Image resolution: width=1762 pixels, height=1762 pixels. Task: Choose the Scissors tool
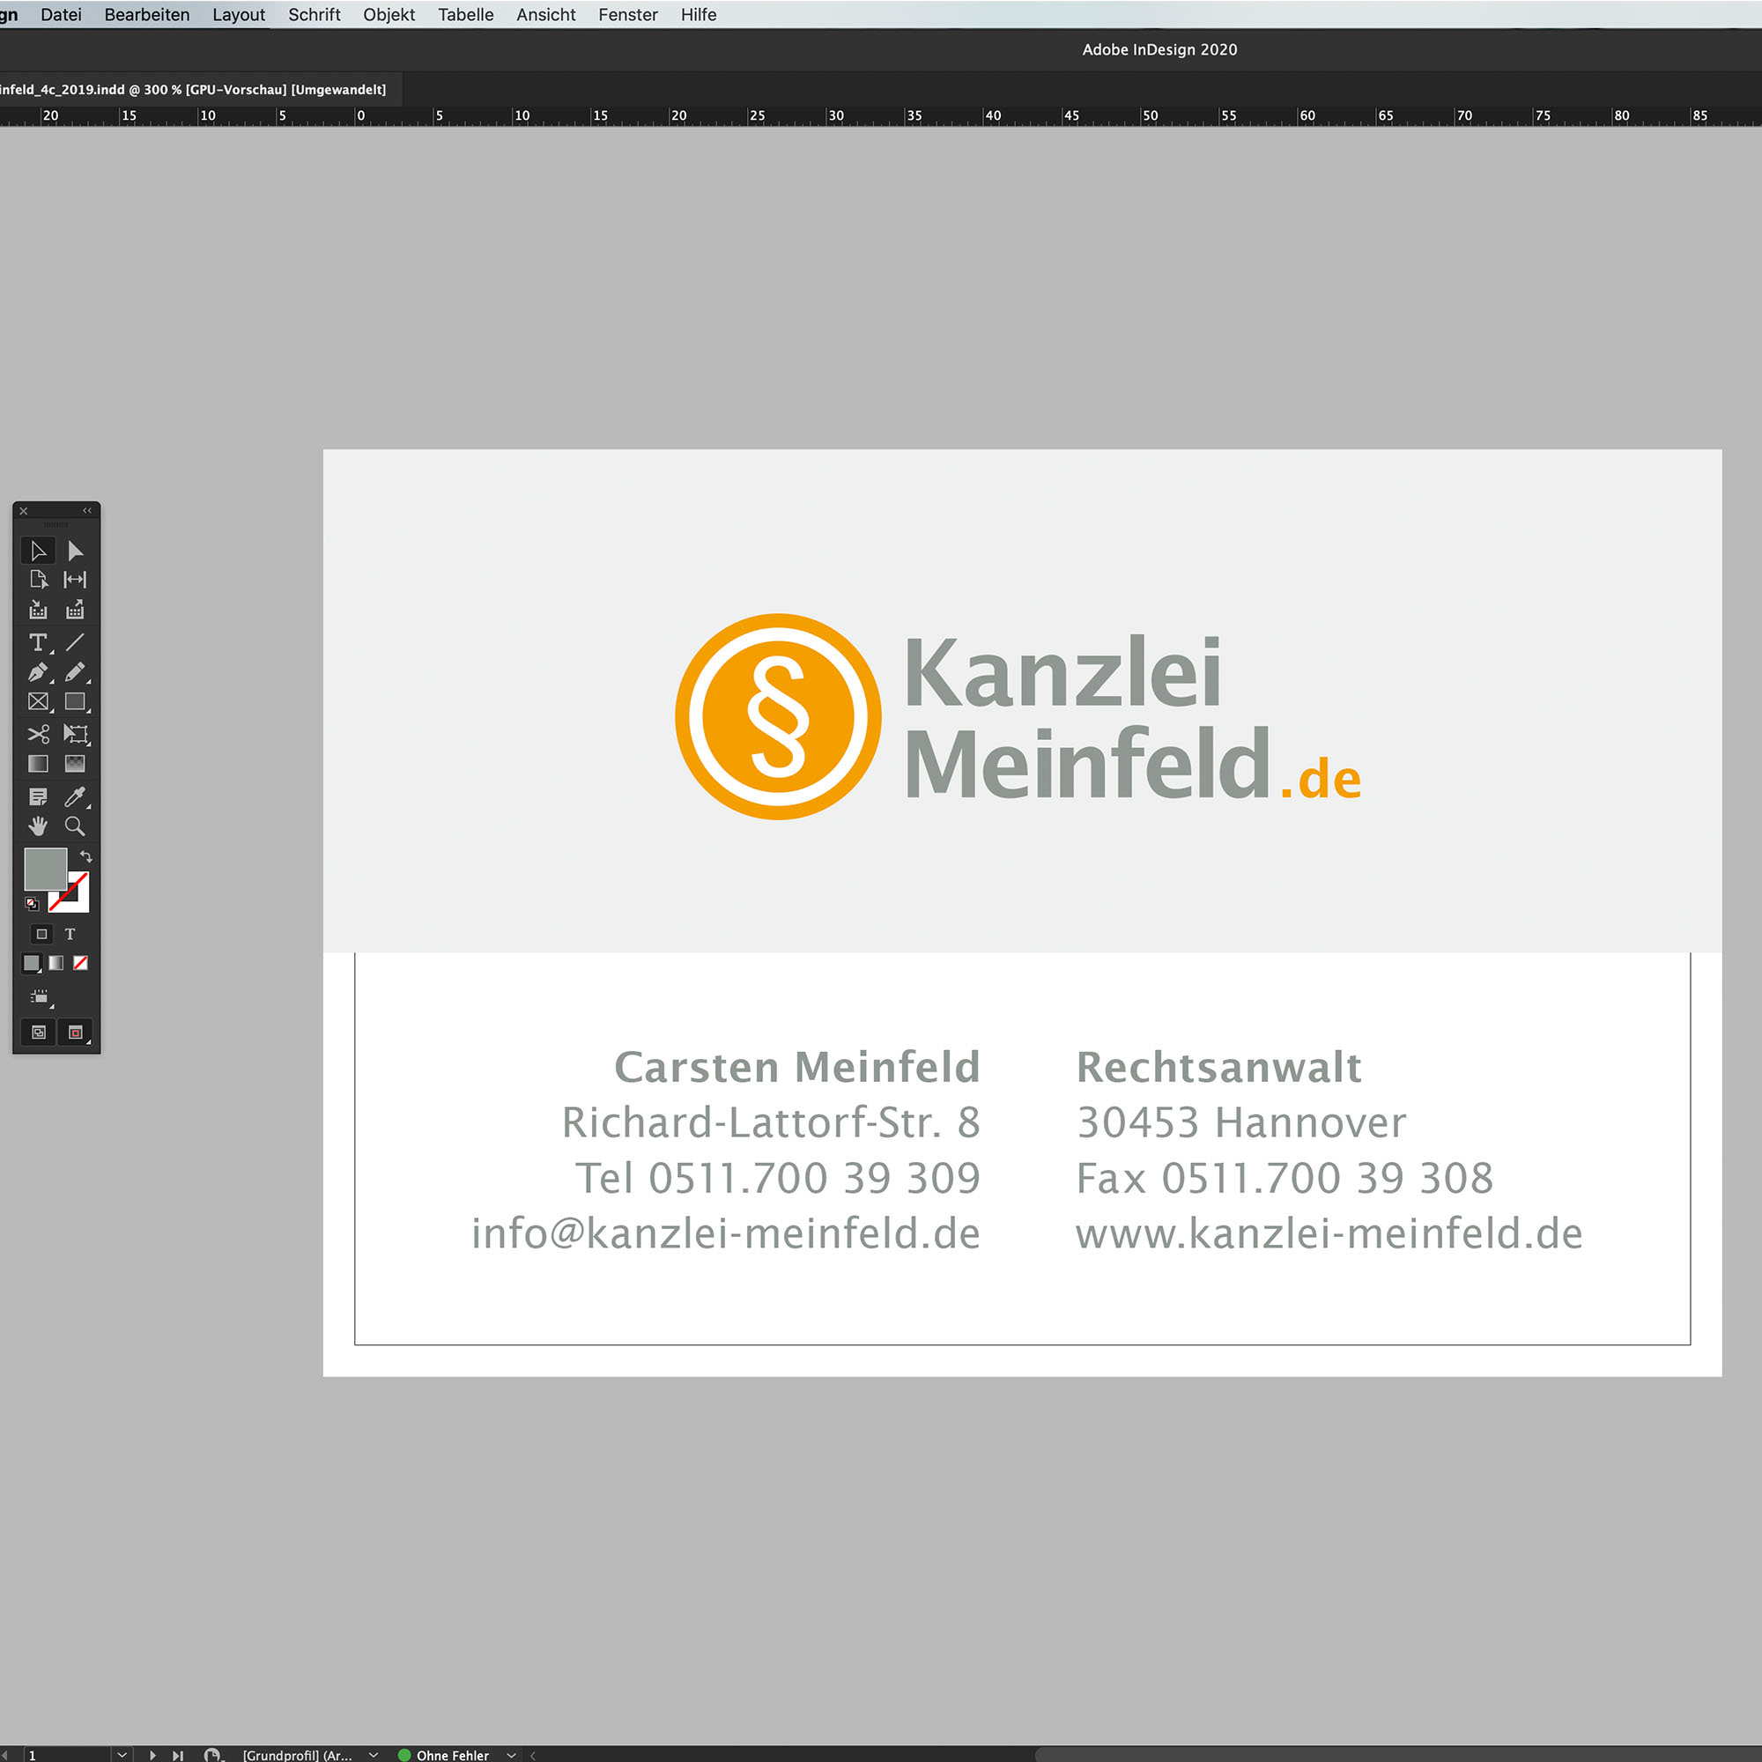37,733
